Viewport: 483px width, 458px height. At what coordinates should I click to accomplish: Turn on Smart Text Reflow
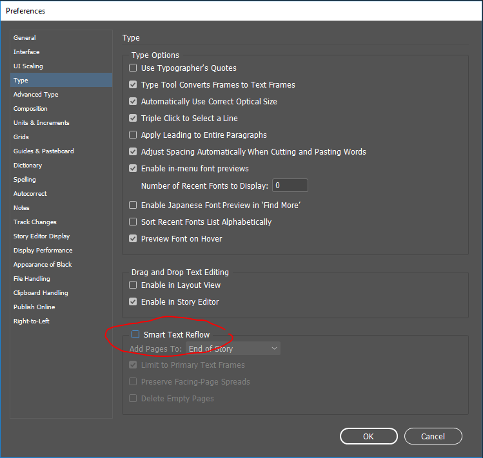(x=135, y=335)
